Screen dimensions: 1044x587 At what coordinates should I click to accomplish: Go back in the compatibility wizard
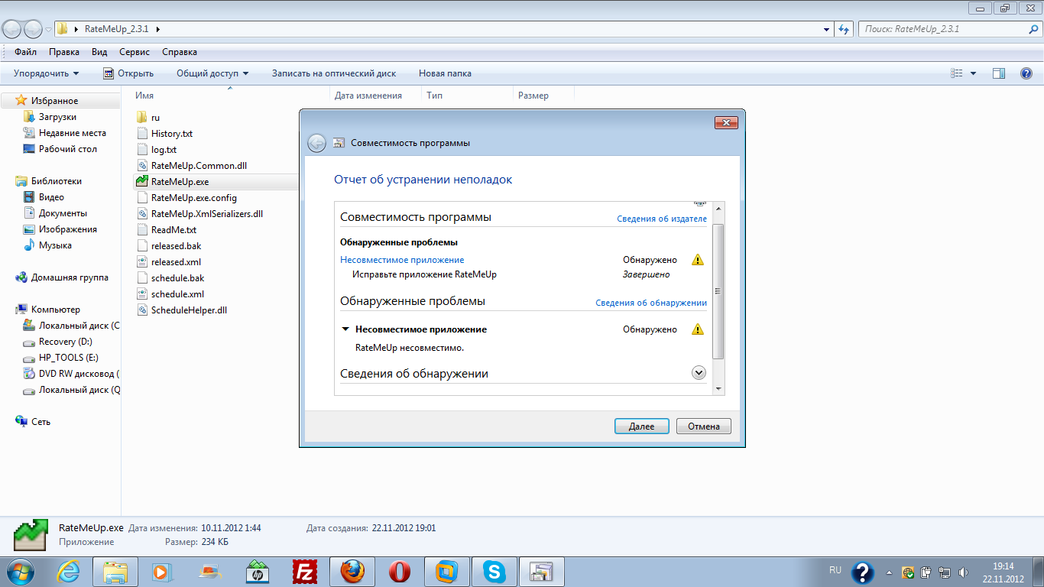pyautogui.click(x=316, y=143)
